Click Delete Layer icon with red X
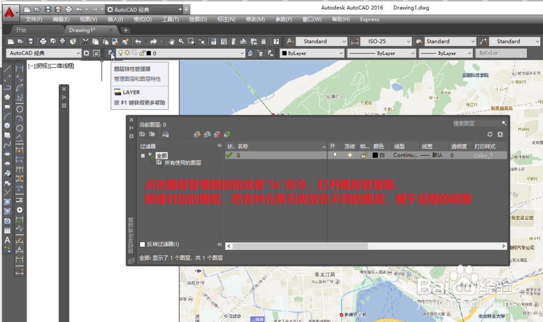Viewport: 543px width, 322px height. pyautogui.click(x=217, y=134)
